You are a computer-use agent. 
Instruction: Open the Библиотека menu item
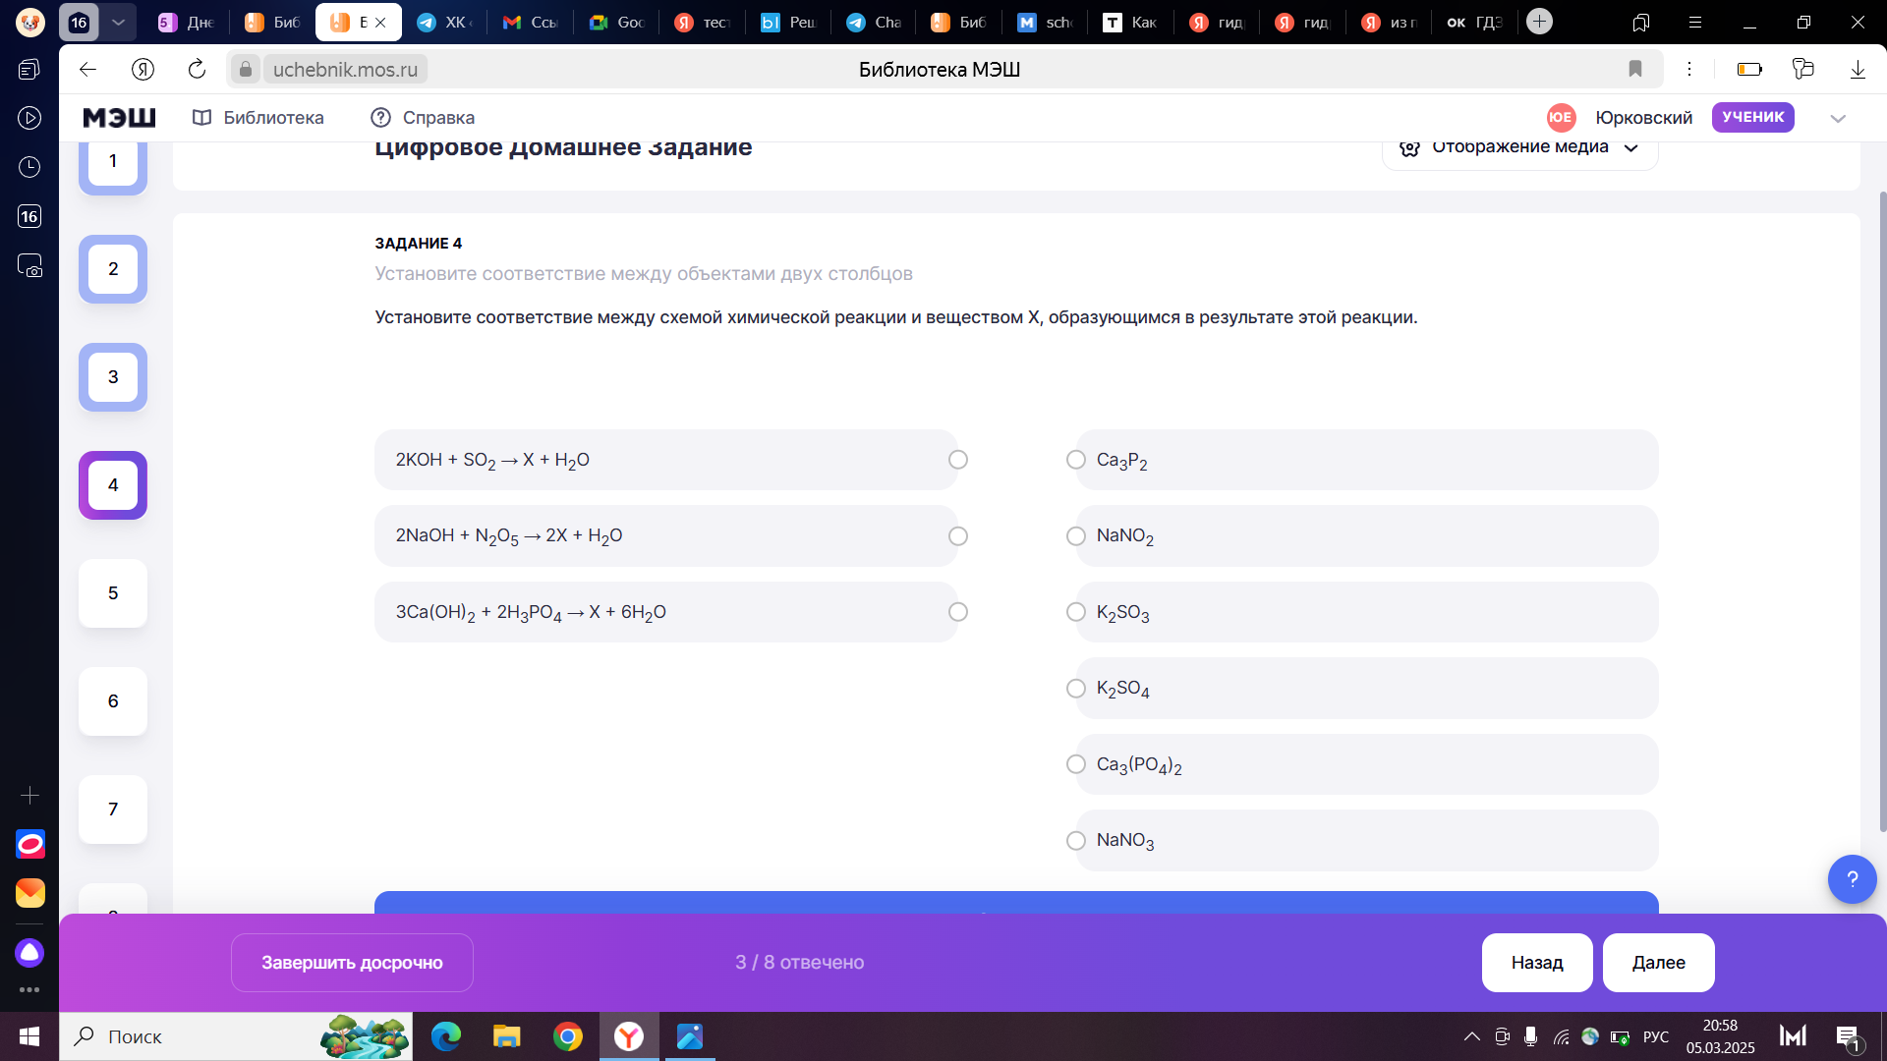(x=258, y=118)
